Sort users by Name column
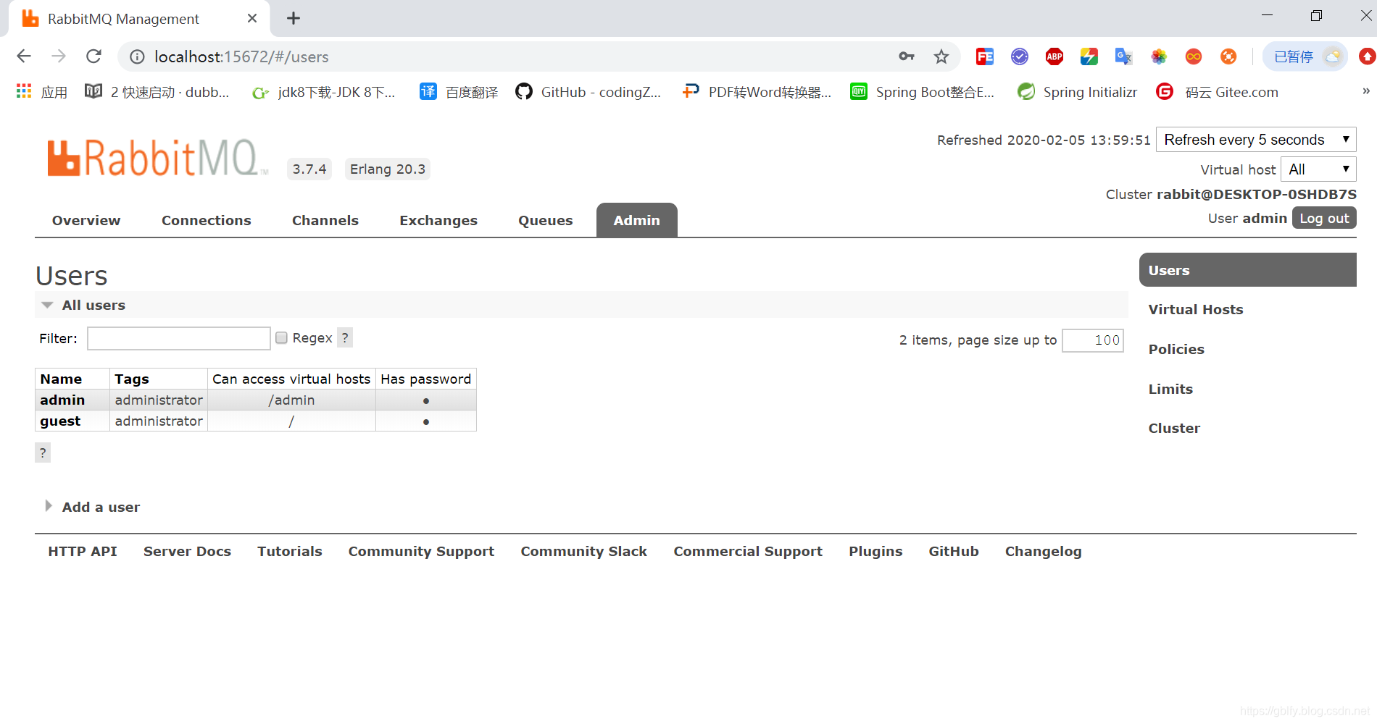Viewport: 1377px width, 724px height. click(x=61, y=379)
